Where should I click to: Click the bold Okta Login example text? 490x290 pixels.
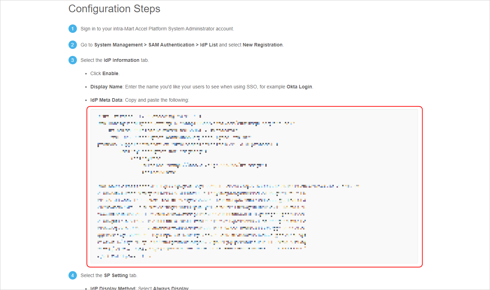(299, 87)
